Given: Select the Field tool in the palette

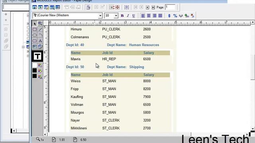Looking at the screenshot, I should point(35,47).
